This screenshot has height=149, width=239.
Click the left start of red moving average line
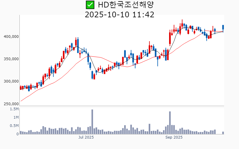20,101
